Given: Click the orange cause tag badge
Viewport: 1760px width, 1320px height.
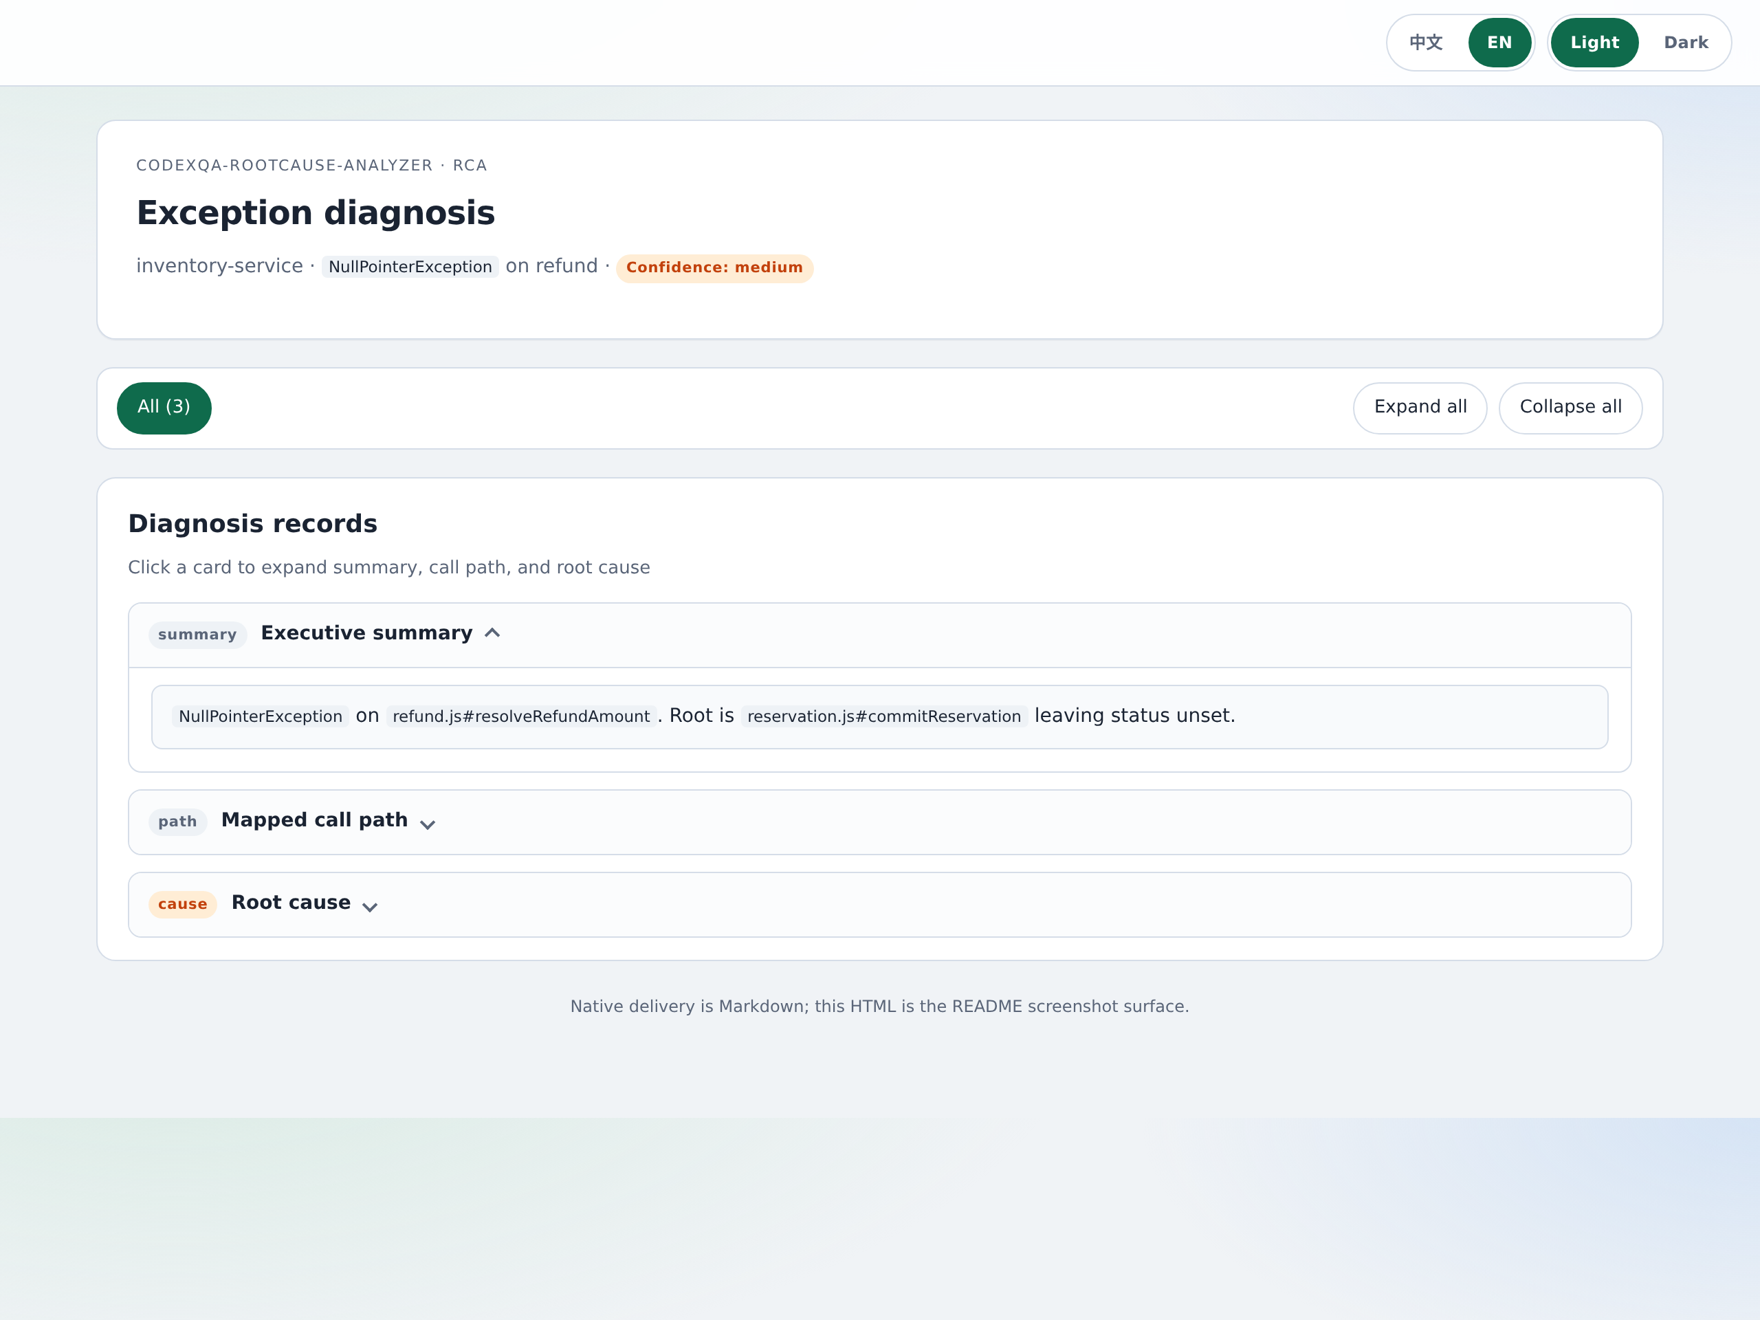Looking at the screenshot, I should [x=182, y=904].
